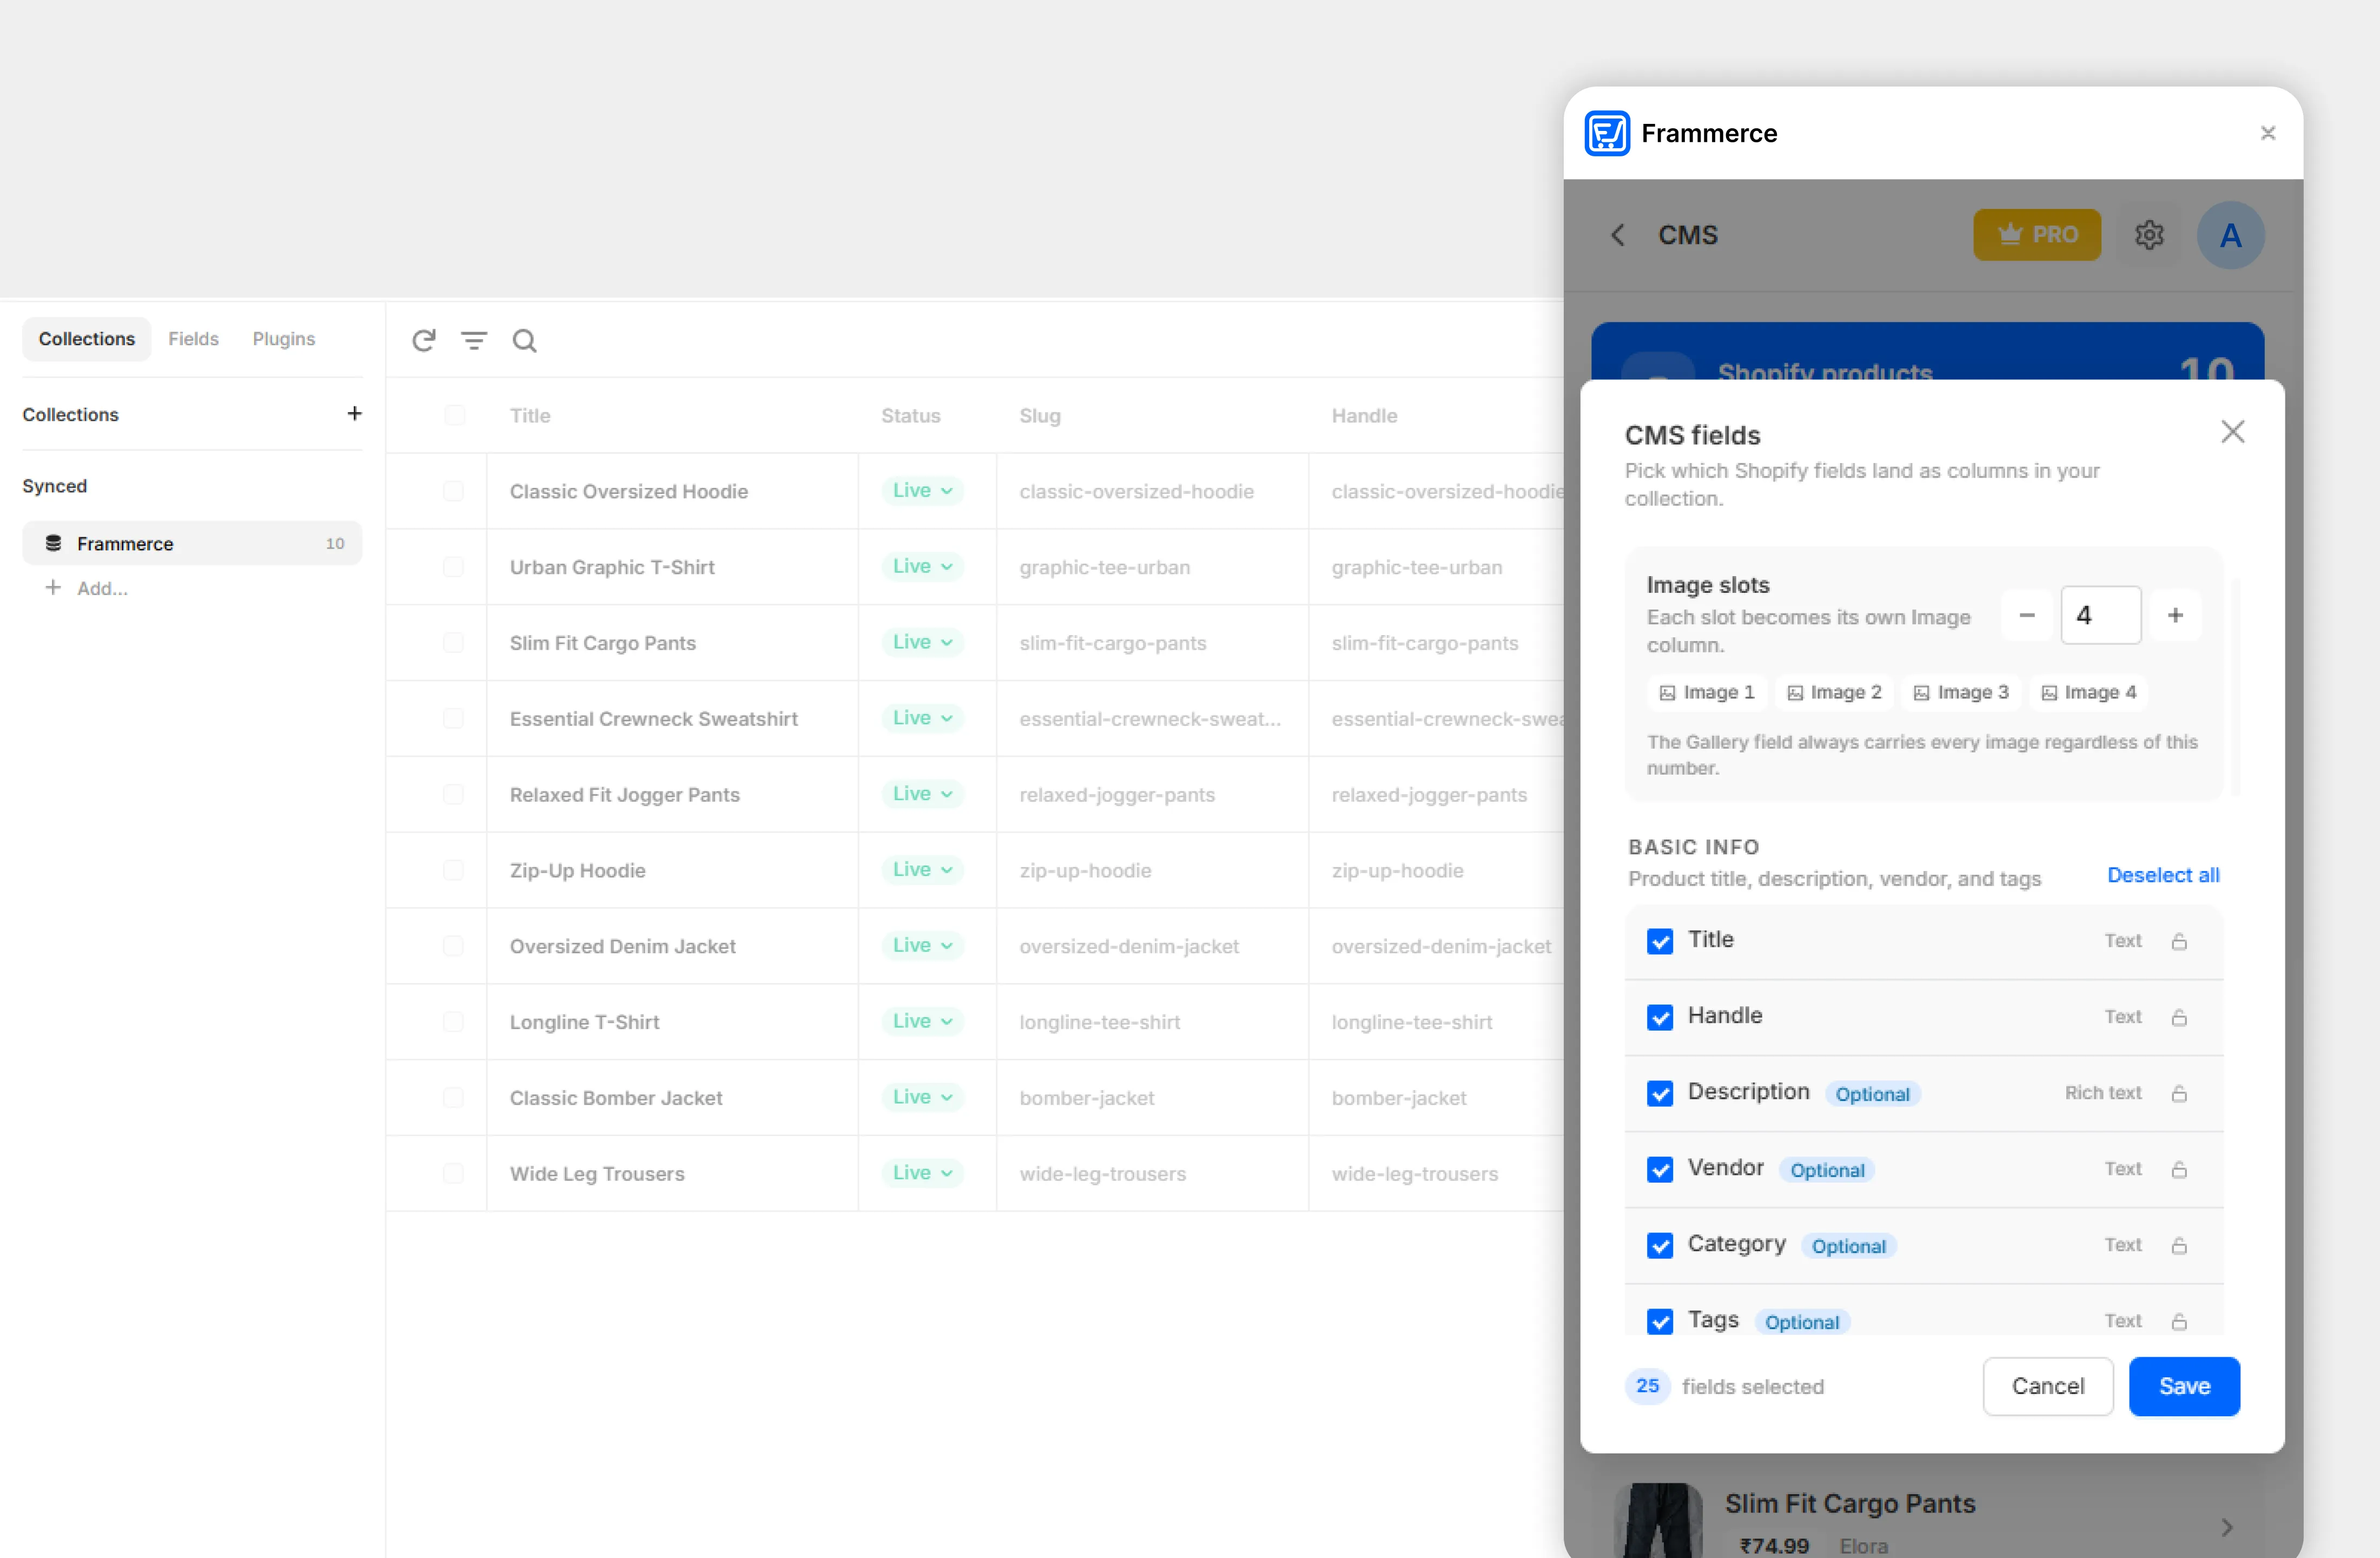
Task: Click the image slots number field
Action: tap(2101, 615)
